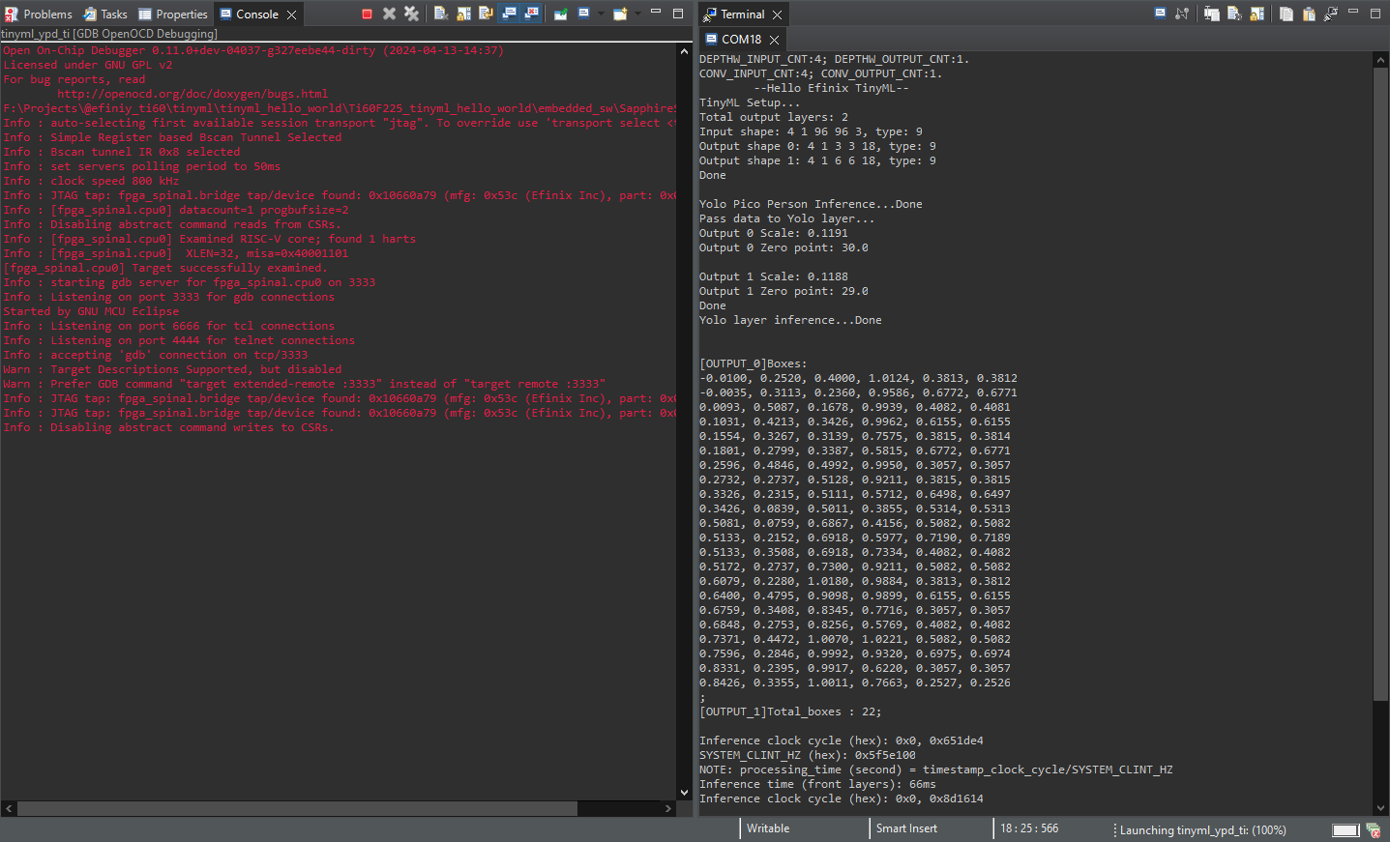This screenshot has width=1390, height=842.
Task: Click the Console horizontal scrollbar thumb
Action: click(x=298, y=808)
